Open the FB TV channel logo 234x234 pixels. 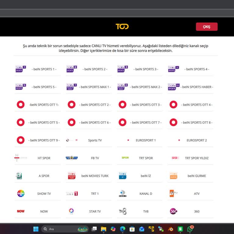click(72, 158)
